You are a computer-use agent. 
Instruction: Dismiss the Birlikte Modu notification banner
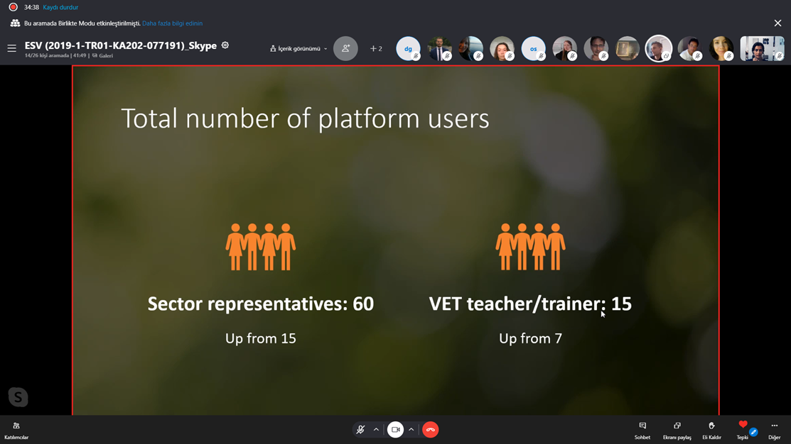[777, 23]
